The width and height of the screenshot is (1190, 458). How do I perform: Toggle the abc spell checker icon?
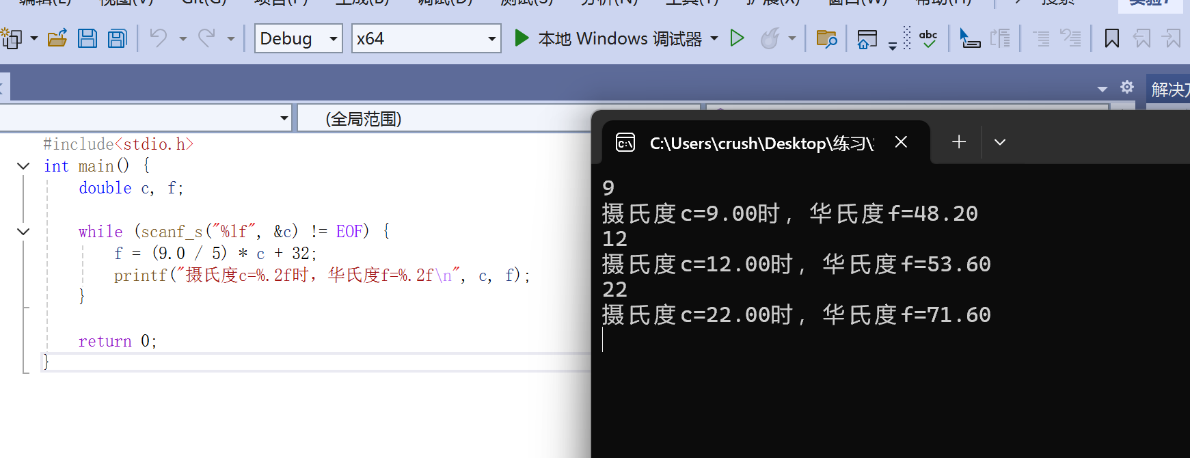tap(928, 38)
